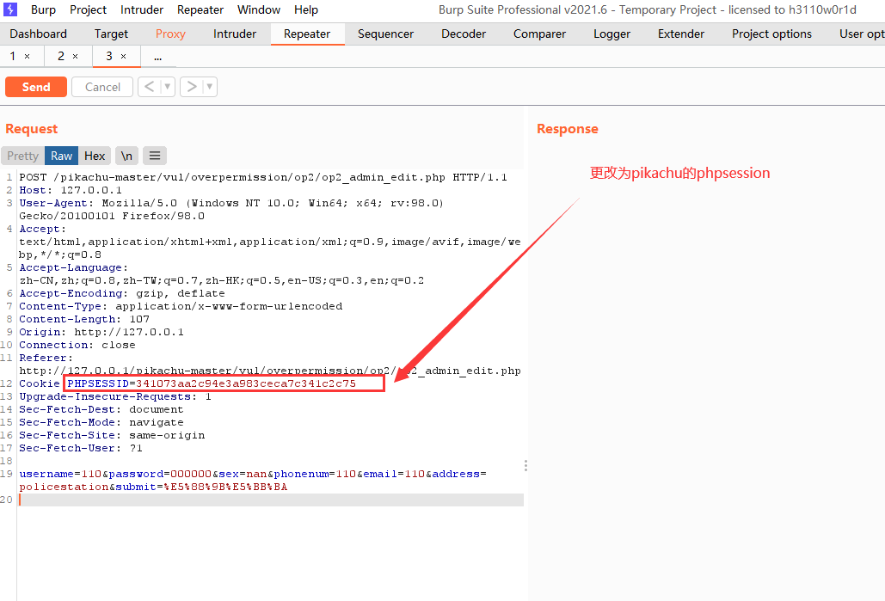
Task: Click the policestation body value
Action: point(64,487)
